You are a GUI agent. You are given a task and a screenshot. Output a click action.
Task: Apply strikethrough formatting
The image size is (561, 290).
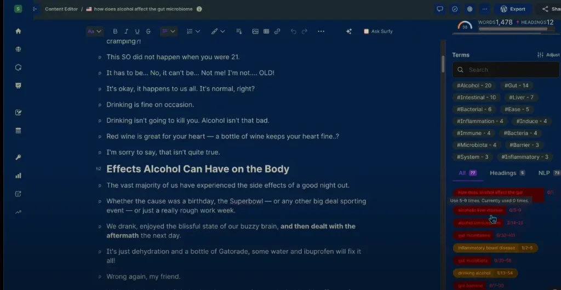148,31
